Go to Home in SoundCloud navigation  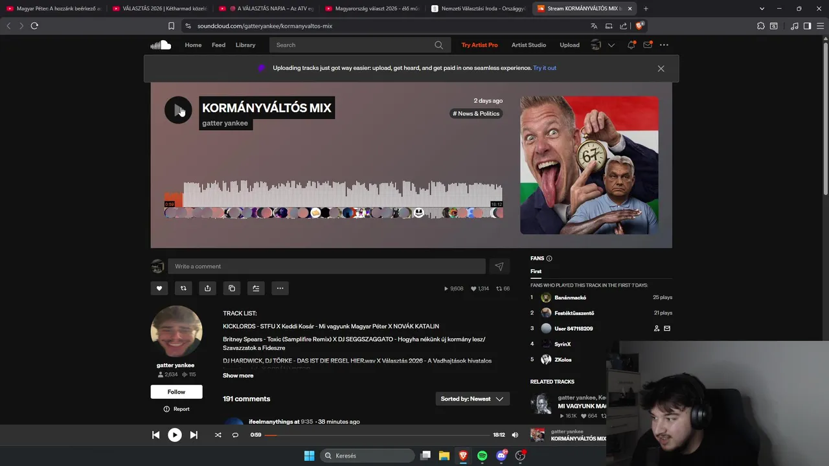pos(193,45)
